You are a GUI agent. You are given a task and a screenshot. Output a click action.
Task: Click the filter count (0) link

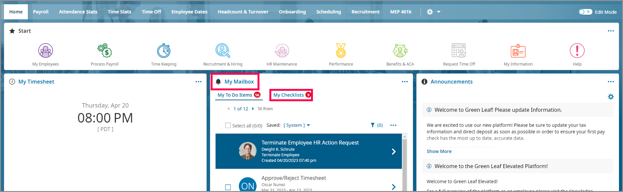(380, 125)
